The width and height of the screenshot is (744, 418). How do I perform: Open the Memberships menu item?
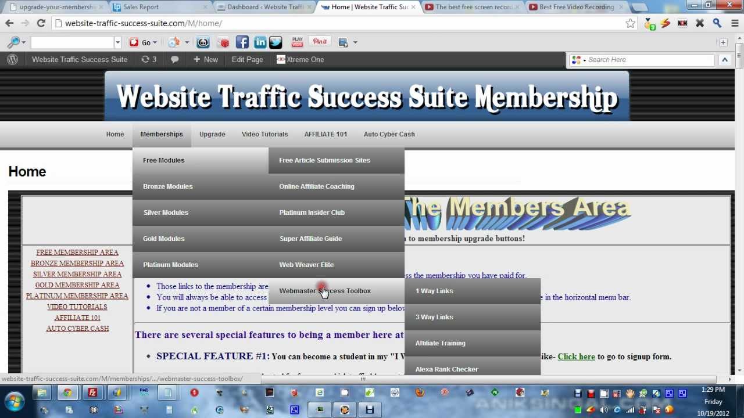162,134
